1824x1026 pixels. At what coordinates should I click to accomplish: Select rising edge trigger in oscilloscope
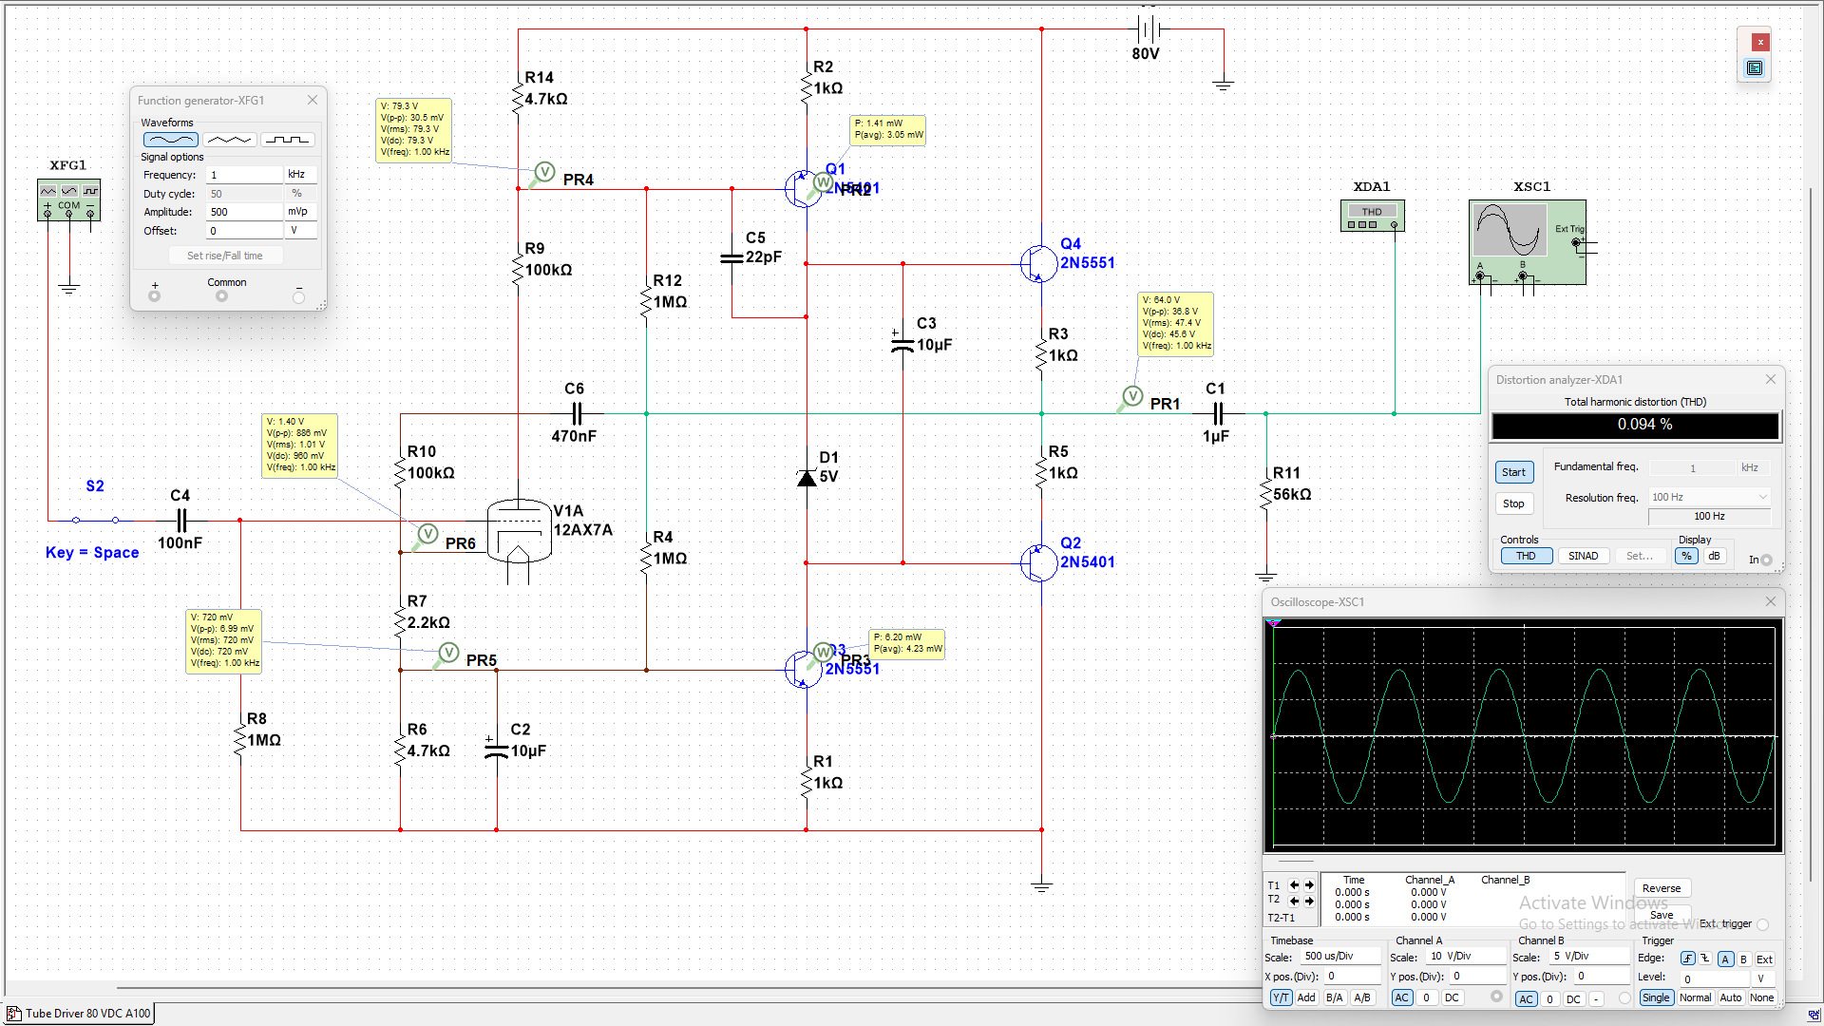(x=1688, y=959)
